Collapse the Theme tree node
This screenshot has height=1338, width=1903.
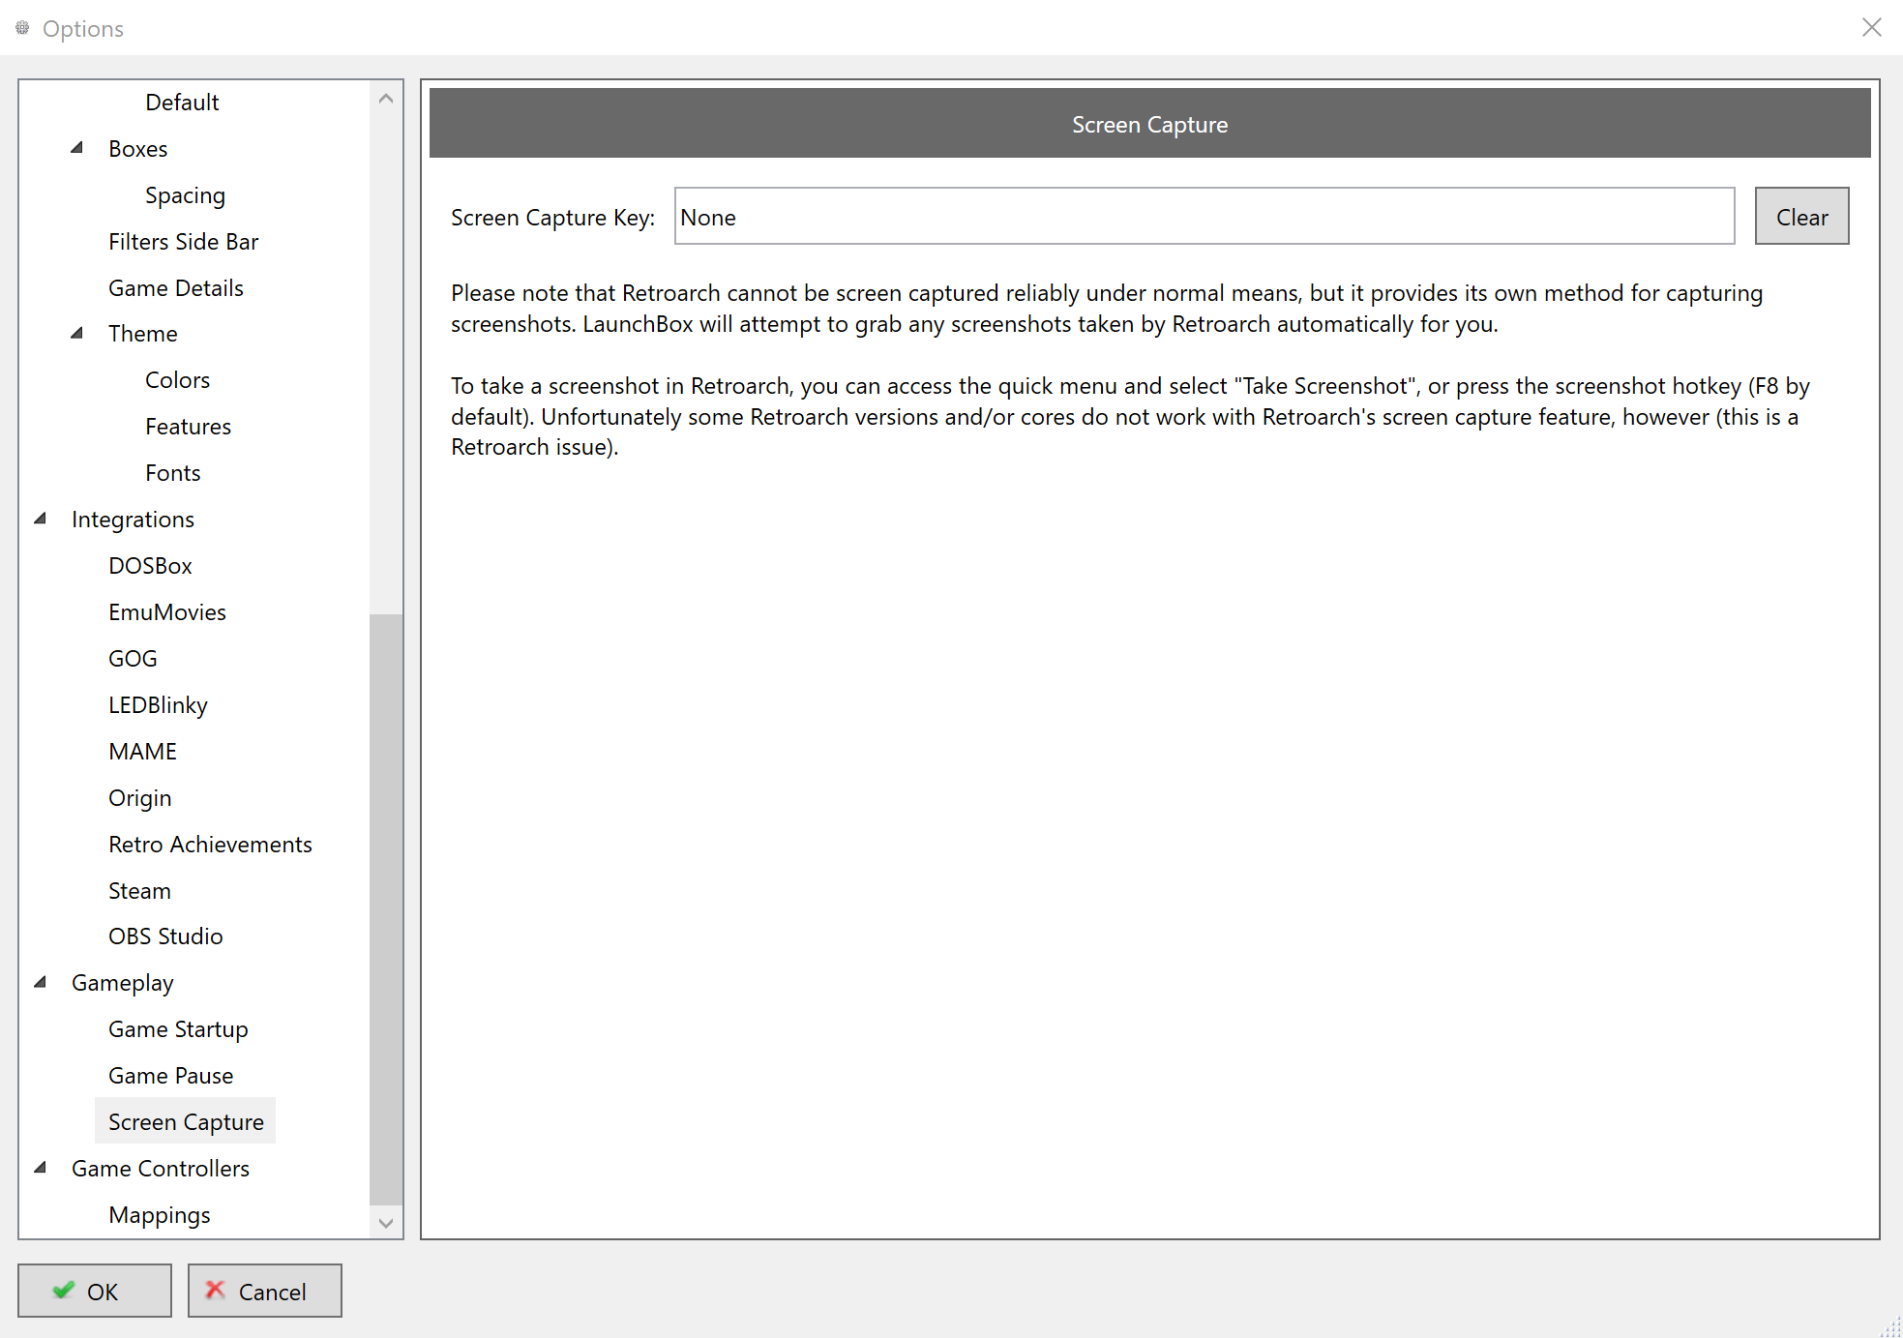[x=77, y=333]
